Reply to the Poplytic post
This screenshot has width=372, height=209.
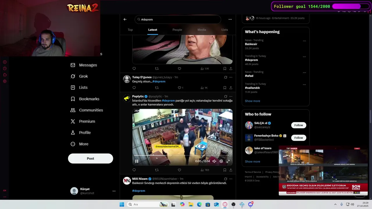tap(134, 170)
